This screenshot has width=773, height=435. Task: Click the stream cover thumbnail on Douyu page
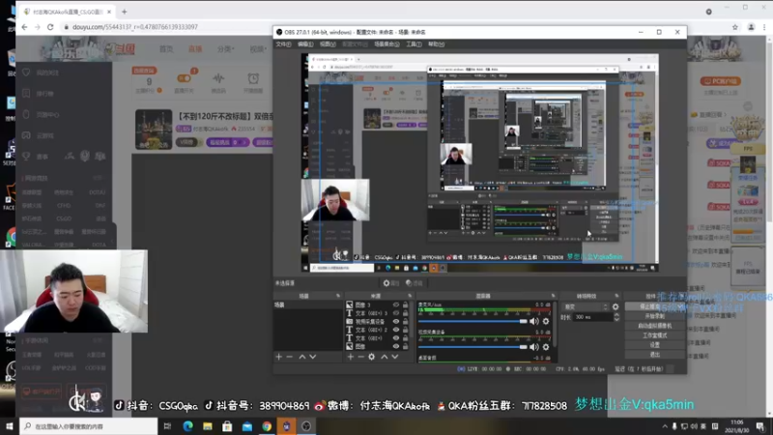click(154, 130)
